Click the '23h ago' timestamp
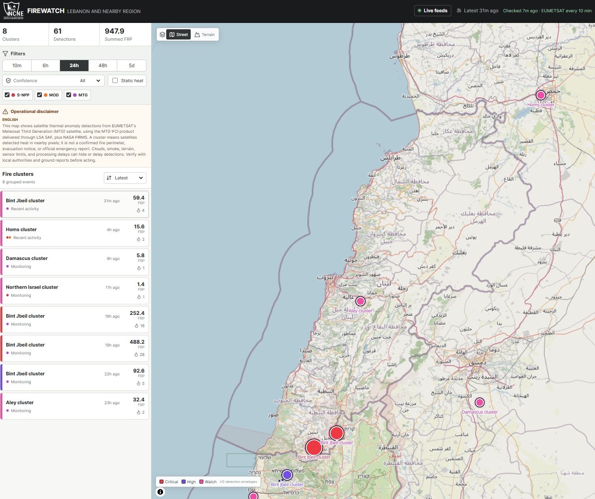Screen dimensions: 595x499 112,403
